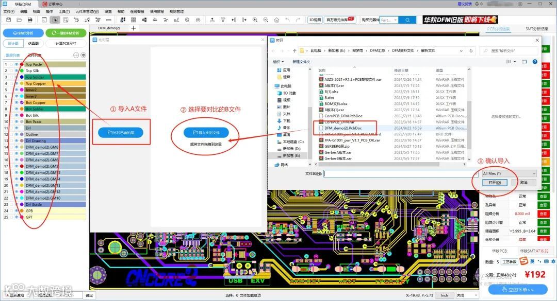
Task: Click the Home/fit-view icon on the toolbar
Action: click(276, 20)
